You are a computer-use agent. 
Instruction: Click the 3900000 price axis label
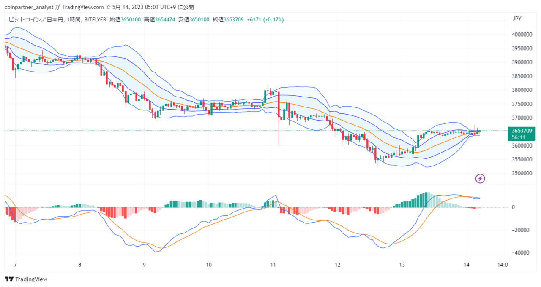click(x=522, y=62)
